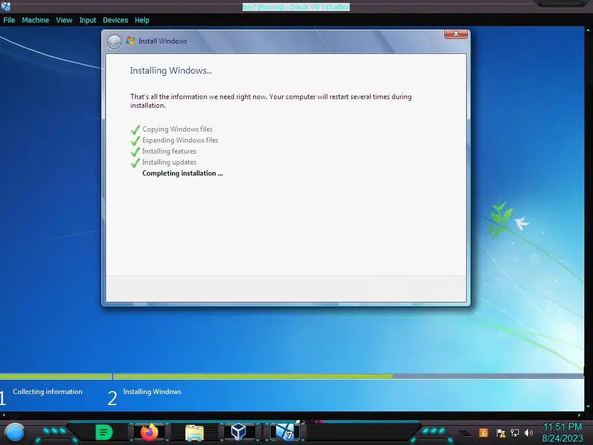
Task: Click the Windows flag icon in dialog title
Action: [x=130, y=41]
